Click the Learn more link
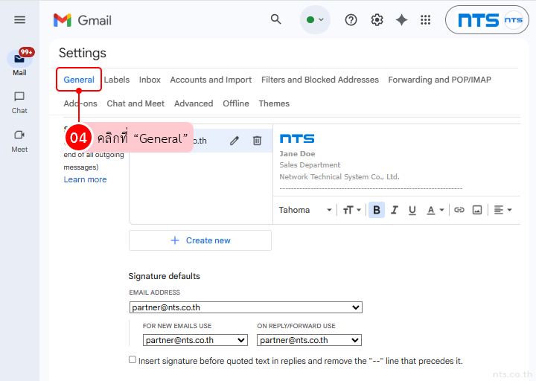Viewport: 536px width, 381px height. (85, 180)
